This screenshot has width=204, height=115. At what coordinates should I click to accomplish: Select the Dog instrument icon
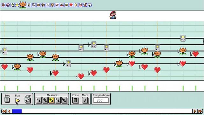pyautogui.click(x=34, y=5)
